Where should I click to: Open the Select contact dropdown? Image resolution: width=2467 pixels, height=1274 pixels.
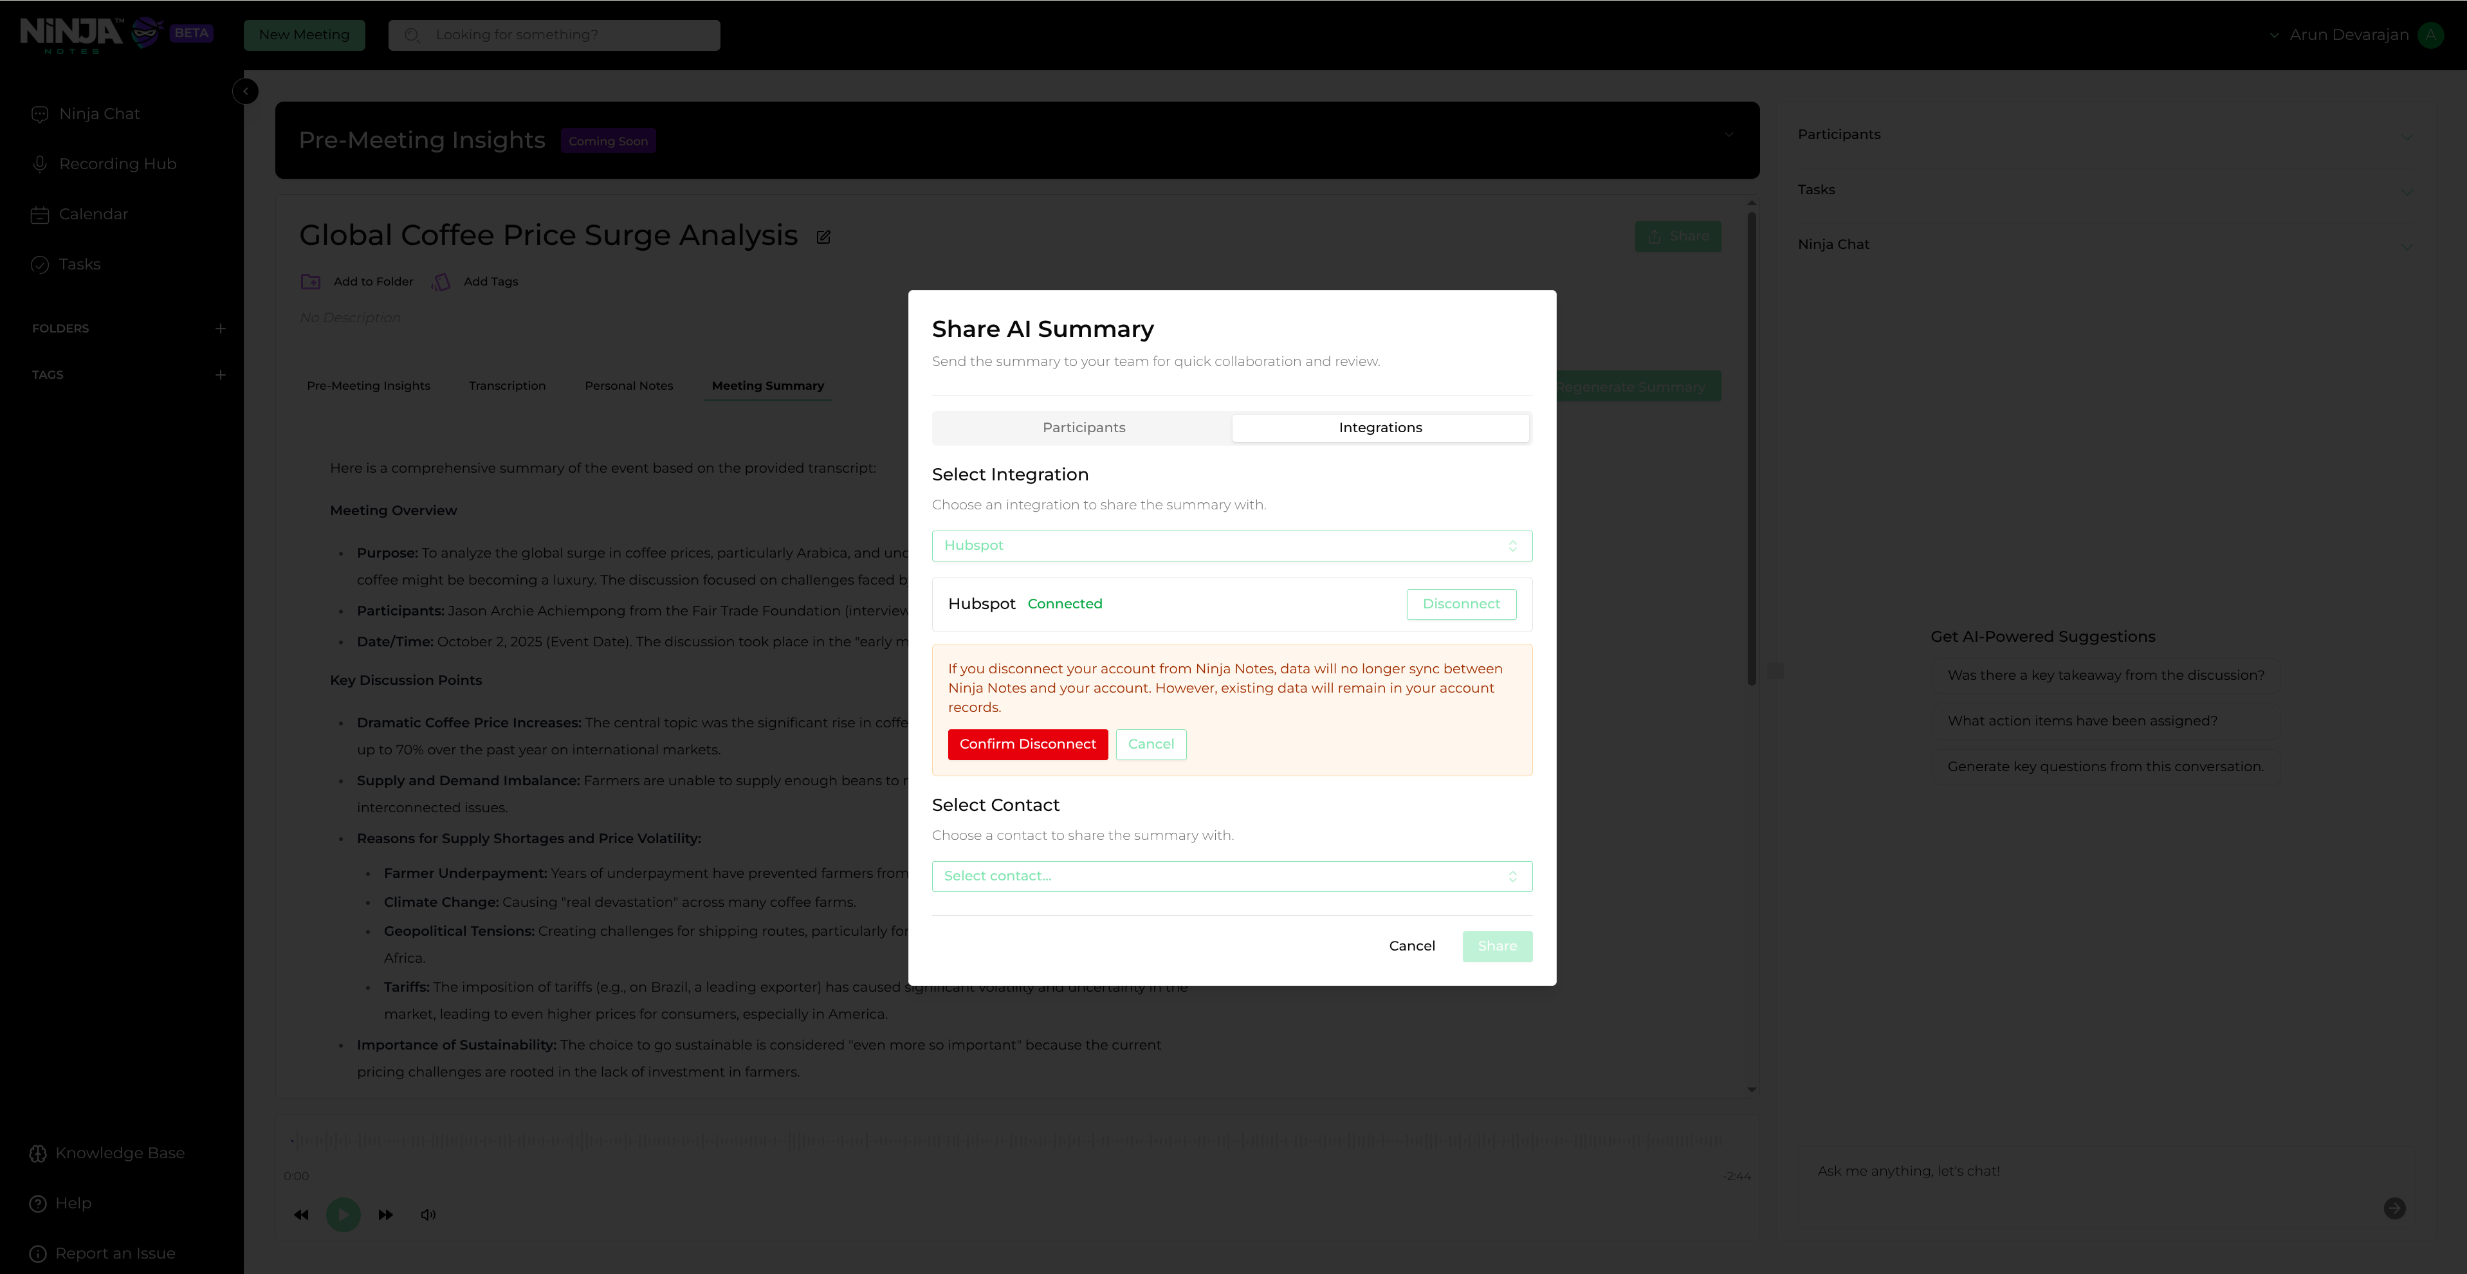tap(1232, 876)
